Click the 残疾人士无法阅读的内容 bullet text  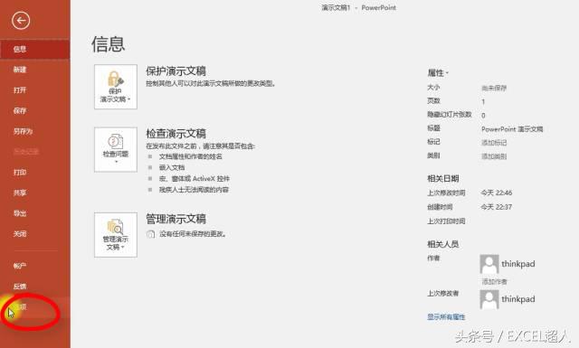[x=194, y=190]
